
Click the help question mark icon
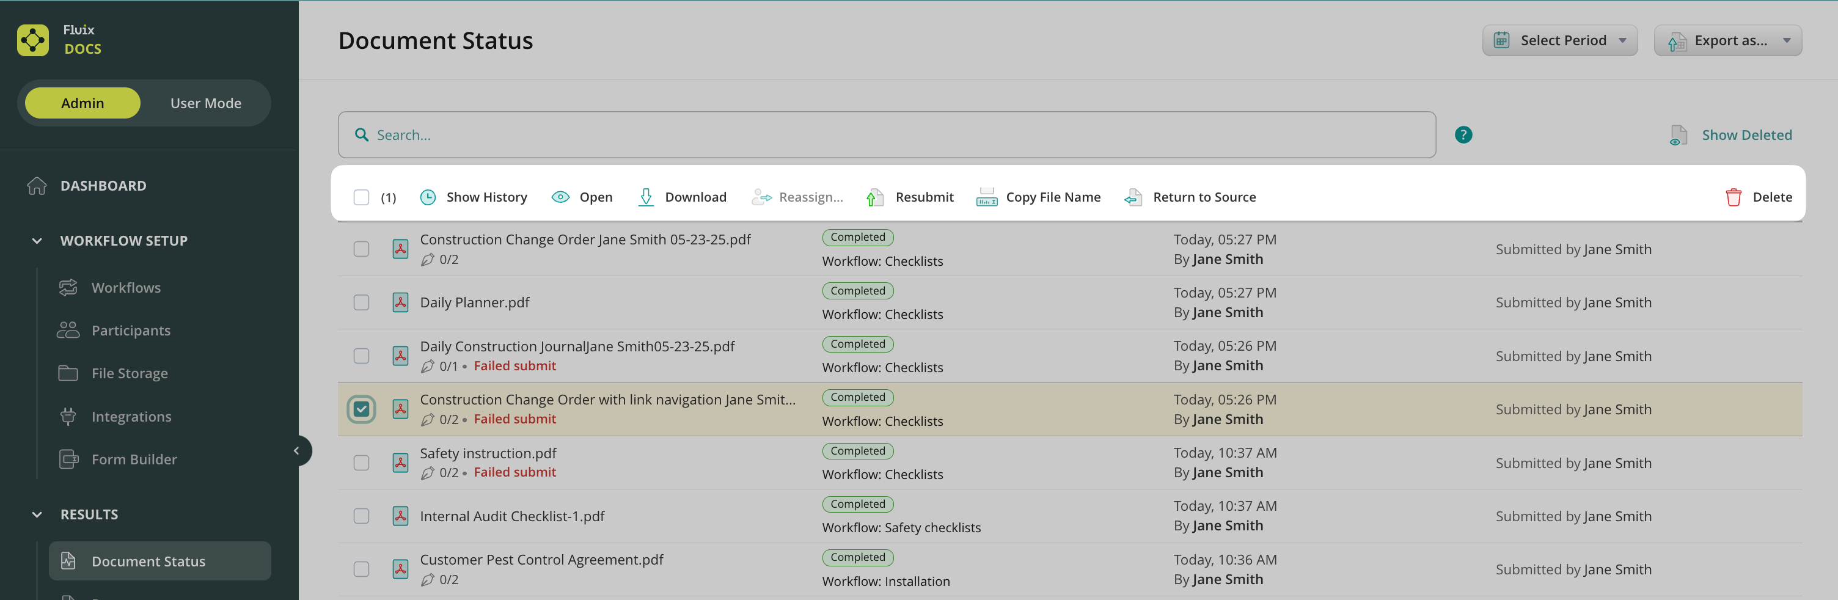coord(1463,135)
